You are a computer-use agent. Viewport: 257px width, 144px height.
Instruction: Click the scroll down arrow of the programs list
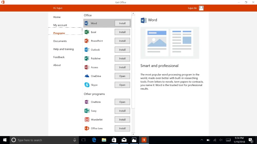(133, 134)
